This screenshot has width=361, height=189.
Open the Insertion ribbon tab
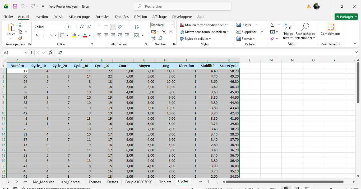tap(41, 17)
